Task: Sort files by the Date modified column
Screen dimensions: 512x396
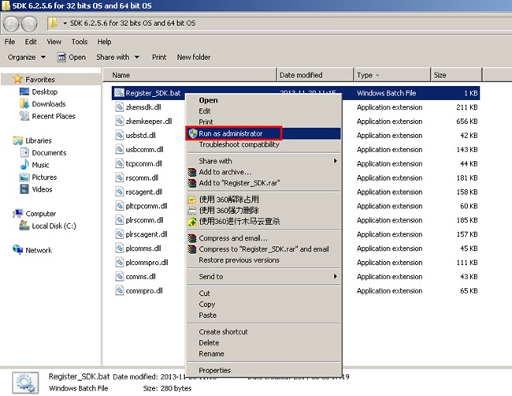Action: click(300, 75)
